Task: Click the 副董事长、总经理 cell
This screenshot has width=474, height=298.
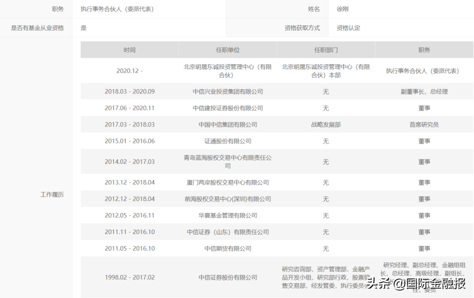Action: pyautogui.click(x=424, y=92)
